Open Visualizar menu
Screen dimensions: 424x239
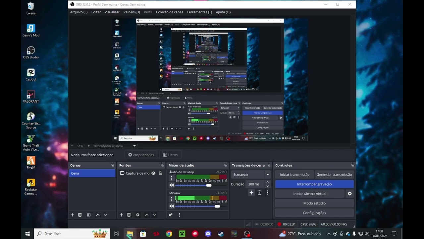coord(112,12)
